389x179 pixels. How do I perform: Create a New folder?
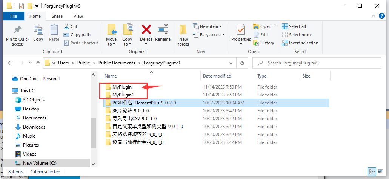pos(184,35)
